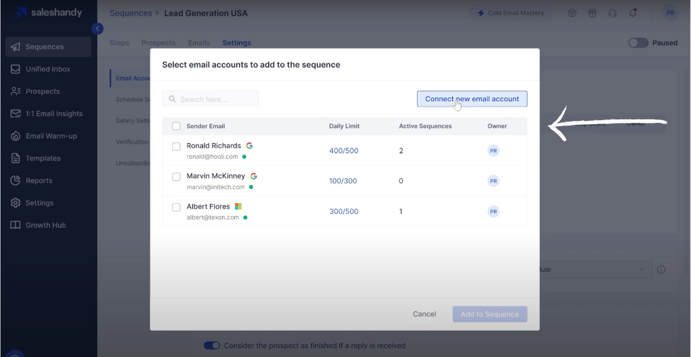
Task: Click the Reports pie chart icon
Action: click(x=16, y=180)
